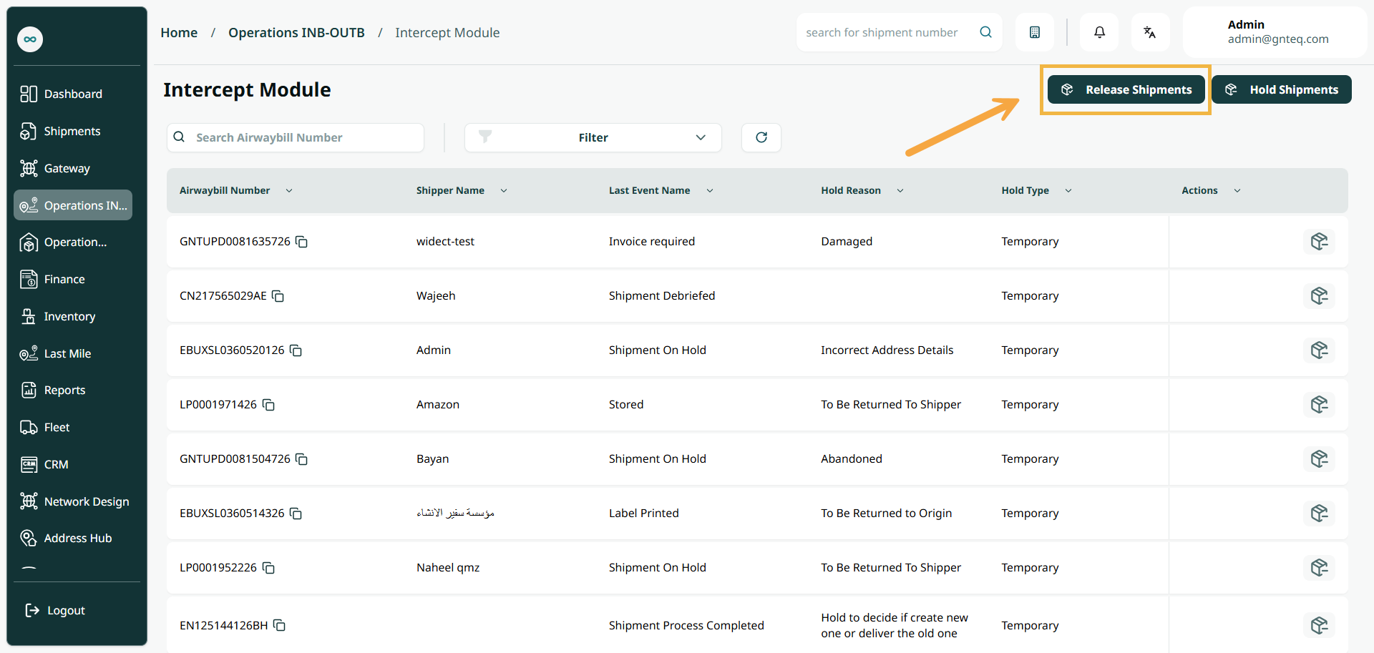1374x653 pixels.
Task: Open the Shipments sidebar menu
Action: pyautogui.click(x=73, y=131)
